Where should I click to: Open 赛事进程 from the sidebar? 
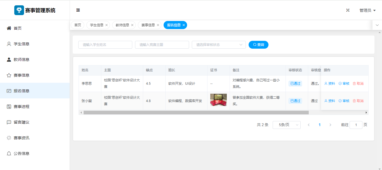(22, 107)
